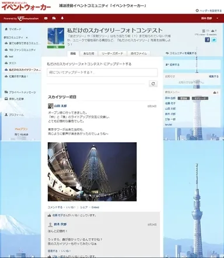Open TED ファンコミュニティ in sidebar
Image resolution: width=224 pixels, height=258 pixels.
click(x=22, y=50)
